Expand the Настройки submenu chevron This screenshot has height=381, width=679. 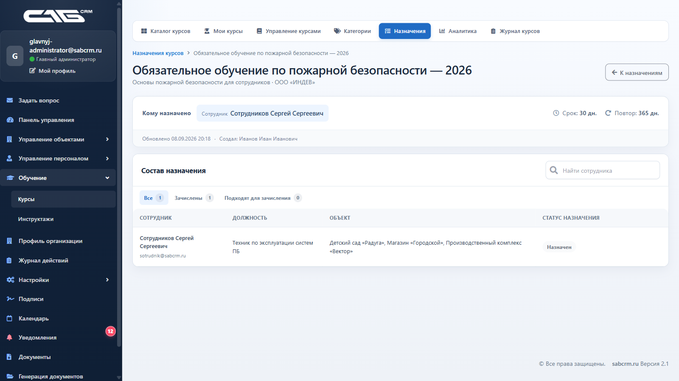107,280
